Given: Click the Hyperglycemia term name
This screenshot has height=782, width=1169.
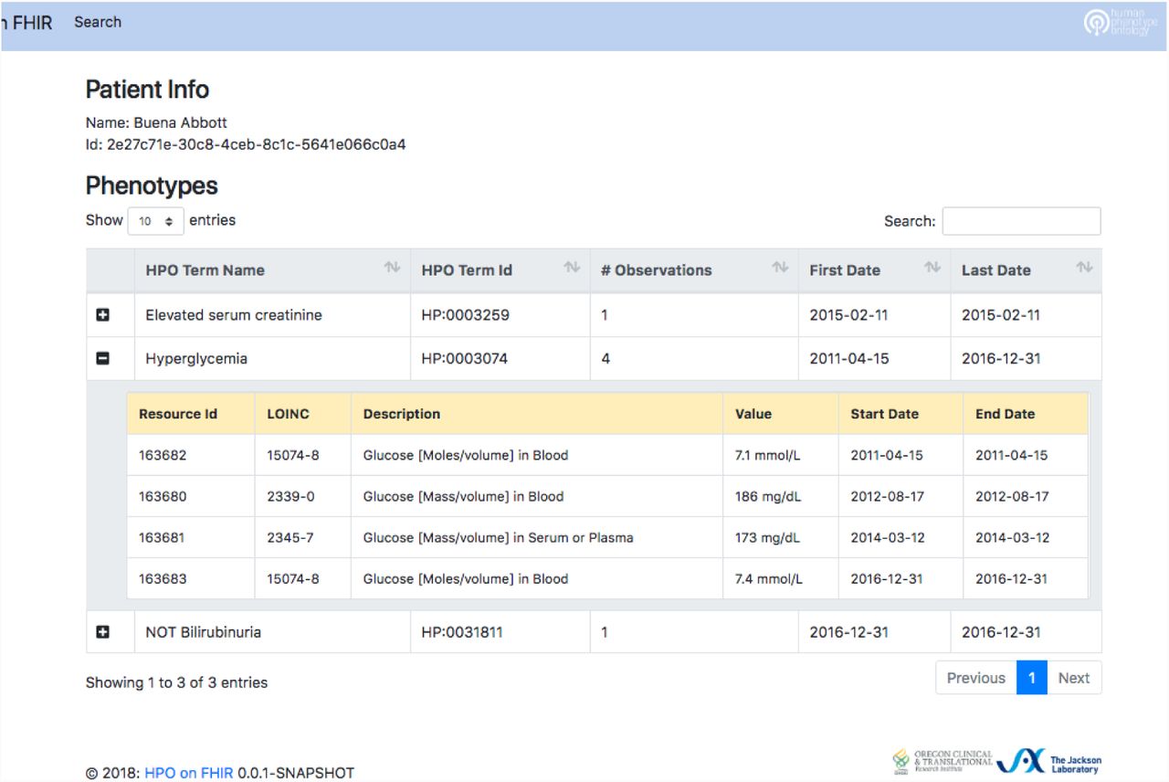Looking at the screenshot, I should pos(196,359).
